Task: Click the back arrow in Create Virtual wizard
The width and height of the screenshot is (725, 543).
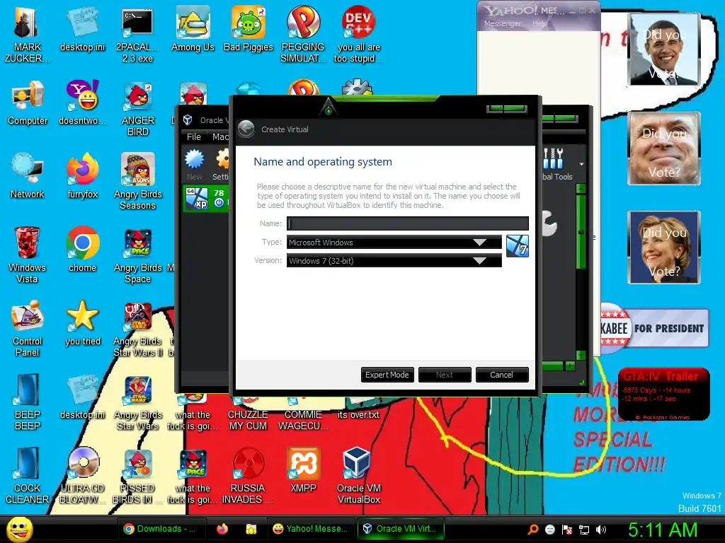Action: click(x=246, y=129)
